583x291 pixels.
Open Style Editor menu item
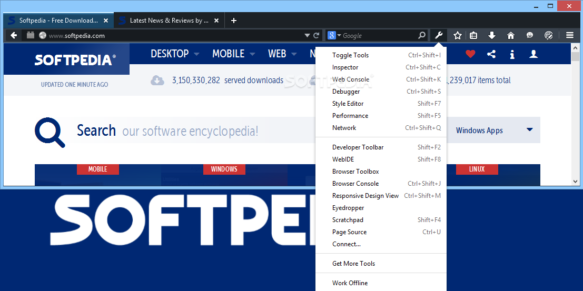[381, 103]
